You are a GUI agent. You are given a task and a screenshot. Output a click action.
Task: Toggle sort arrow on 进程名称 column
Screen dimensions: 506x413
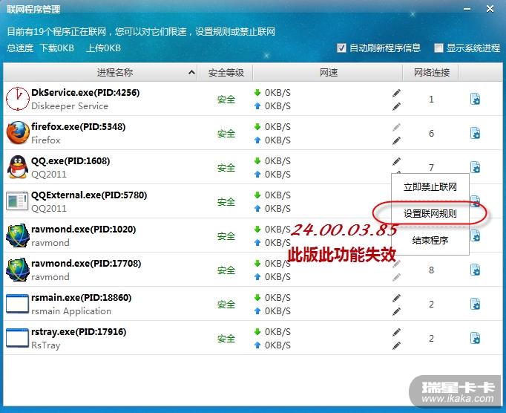pyautogui.click(x=191, y=72)
